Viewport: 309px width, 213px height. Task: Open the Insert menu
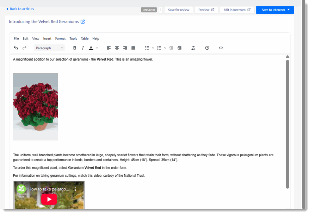47,39
